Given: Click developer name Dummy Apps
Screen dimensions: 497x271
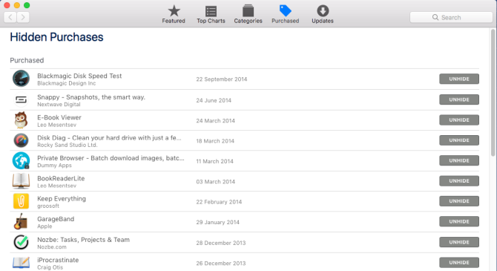Looking at the screenshot, I should coord(54,166).
